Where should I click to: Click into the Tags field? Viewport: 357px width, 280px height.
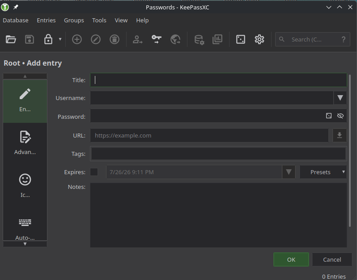tap(218, 154)
